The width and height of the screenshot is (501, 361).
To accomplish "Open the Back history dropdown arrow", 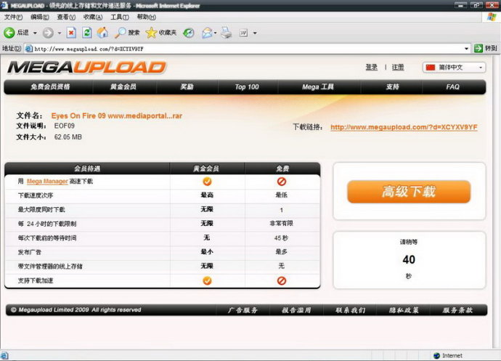I will click(35, 33).
